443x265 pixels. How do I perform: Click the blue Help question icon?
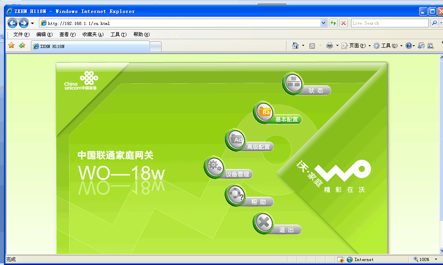[408, 46]
